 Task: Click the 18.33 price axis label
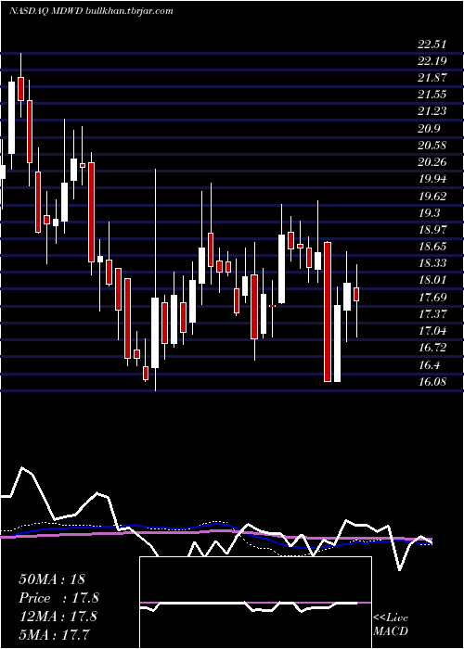pyautogui.click(x=432, y=262)
